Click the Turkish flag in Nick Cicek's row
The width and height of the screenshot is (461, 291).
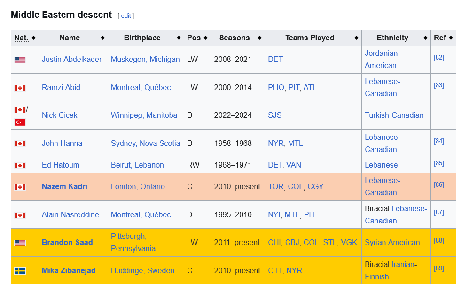(20, 122)
